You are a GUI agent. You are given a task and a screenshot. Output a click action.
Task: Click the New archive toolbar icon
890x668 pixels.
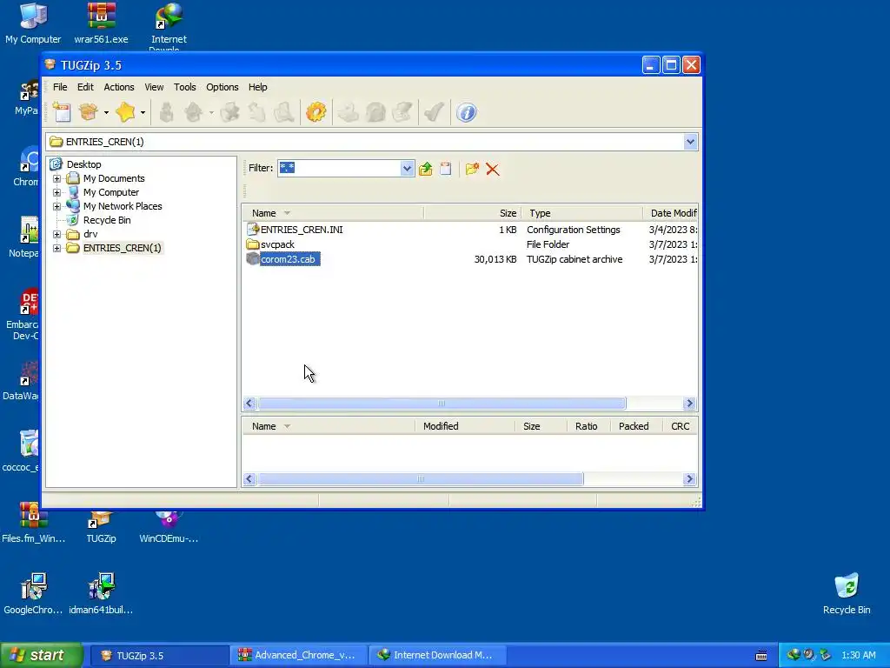[x=62, y=112]
